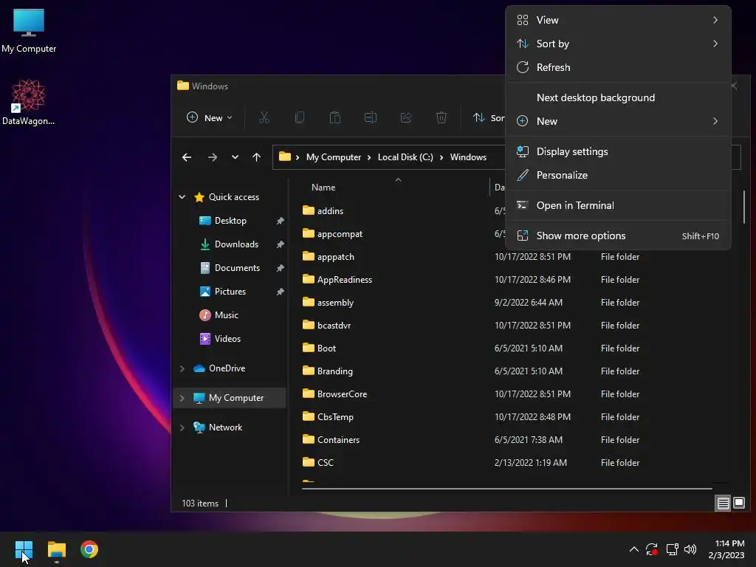Go back with the Explorer back arrow

tap(187, 157)
